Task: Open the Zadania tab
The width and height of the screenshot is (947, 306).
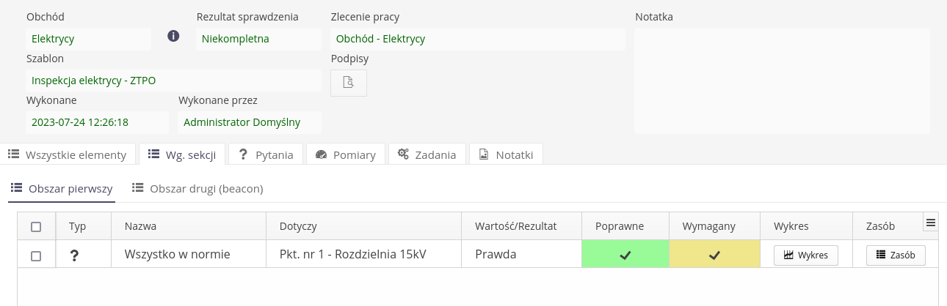Action: [x=427, y=154]
